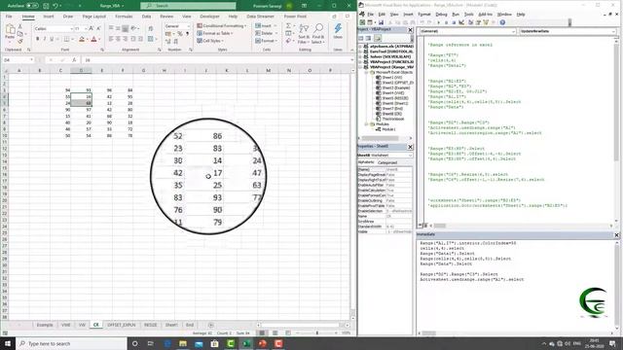
Task: Click the Excel zoom slider
Action: 317,332
